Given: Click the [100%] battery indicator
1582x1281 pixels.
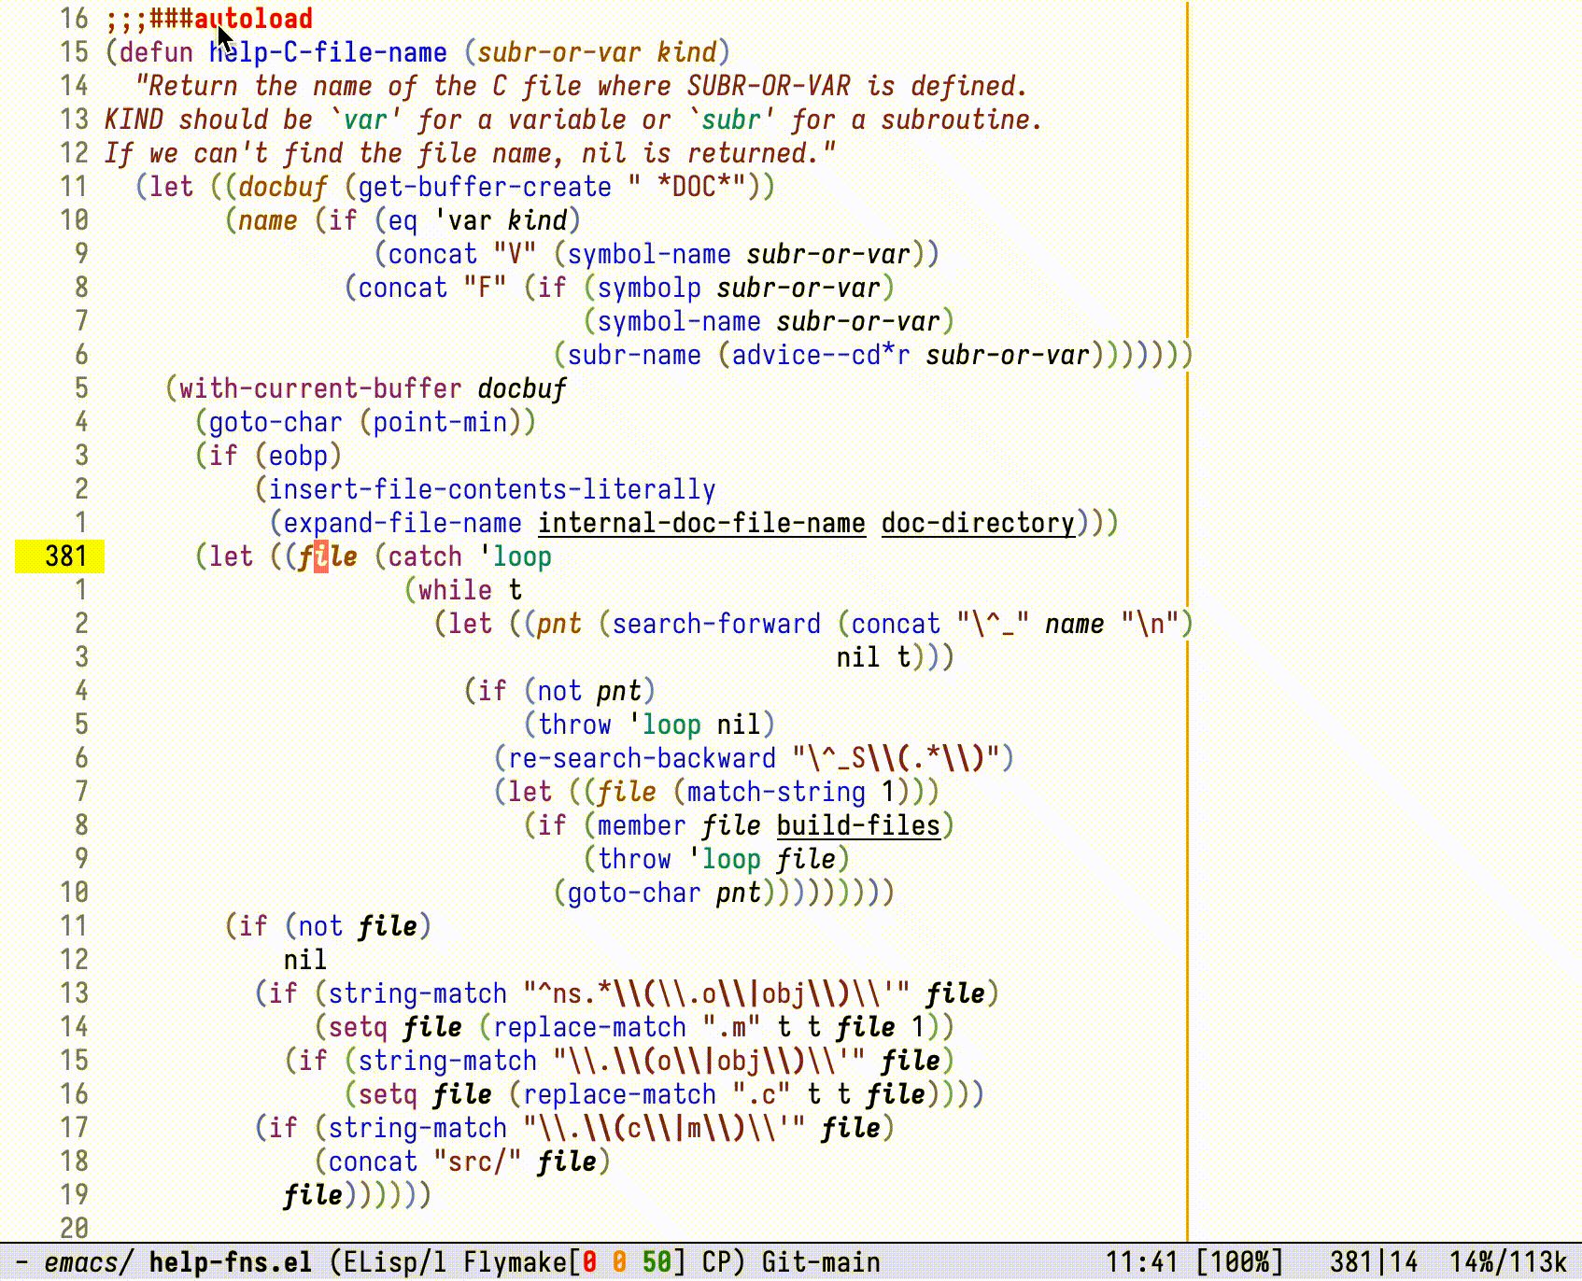Looking at the screenshot, I should [1239, 1262].
